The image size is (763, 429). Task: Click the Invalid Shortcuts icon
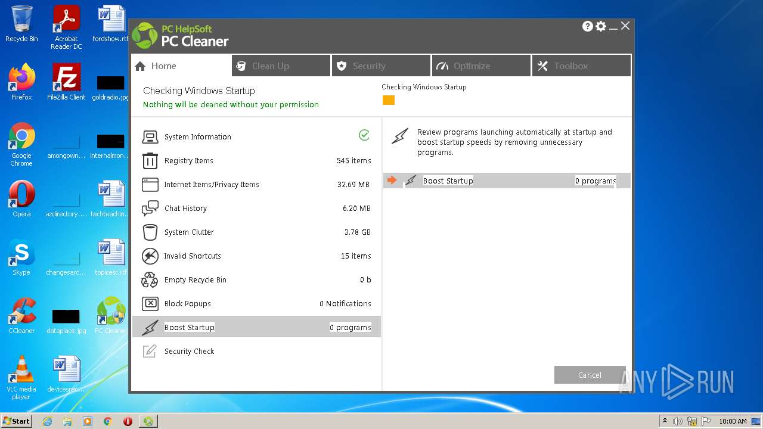(x=150, y=256)
